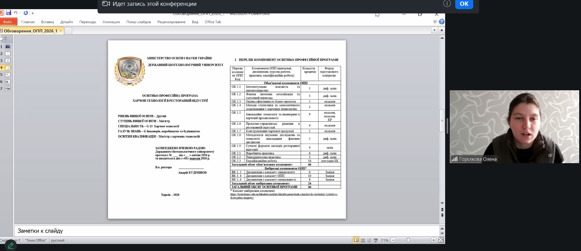Click the Save icon in quick access toolbar
The image size is (581, 251).
(9, 13)
